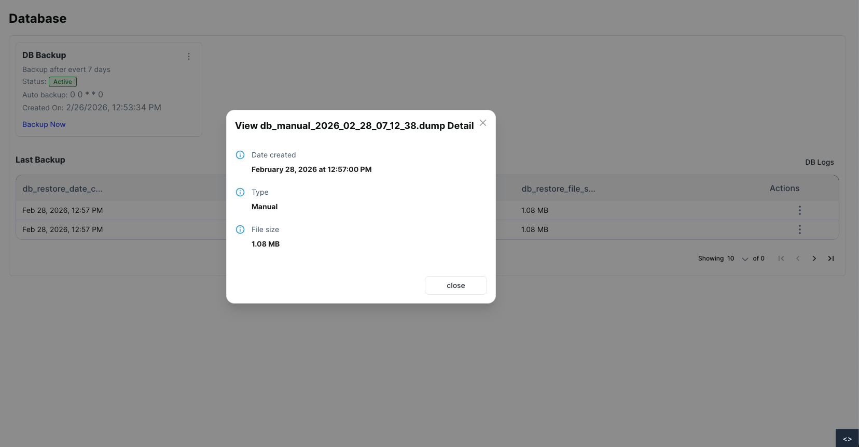Go to last page of backups
The image size is (859, 447).
pos(831,258)
